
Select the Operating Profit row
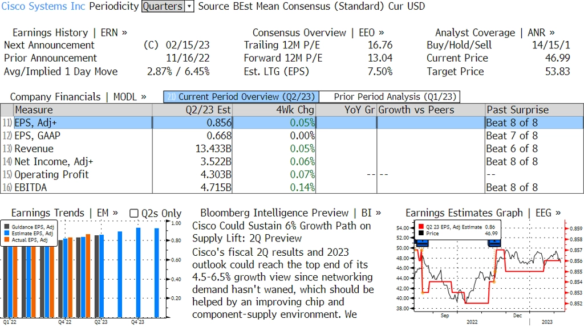pos(292,174)
